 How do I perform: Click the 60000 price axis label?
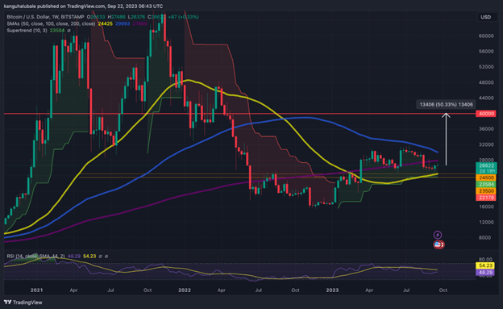click(x=486, y=36)
